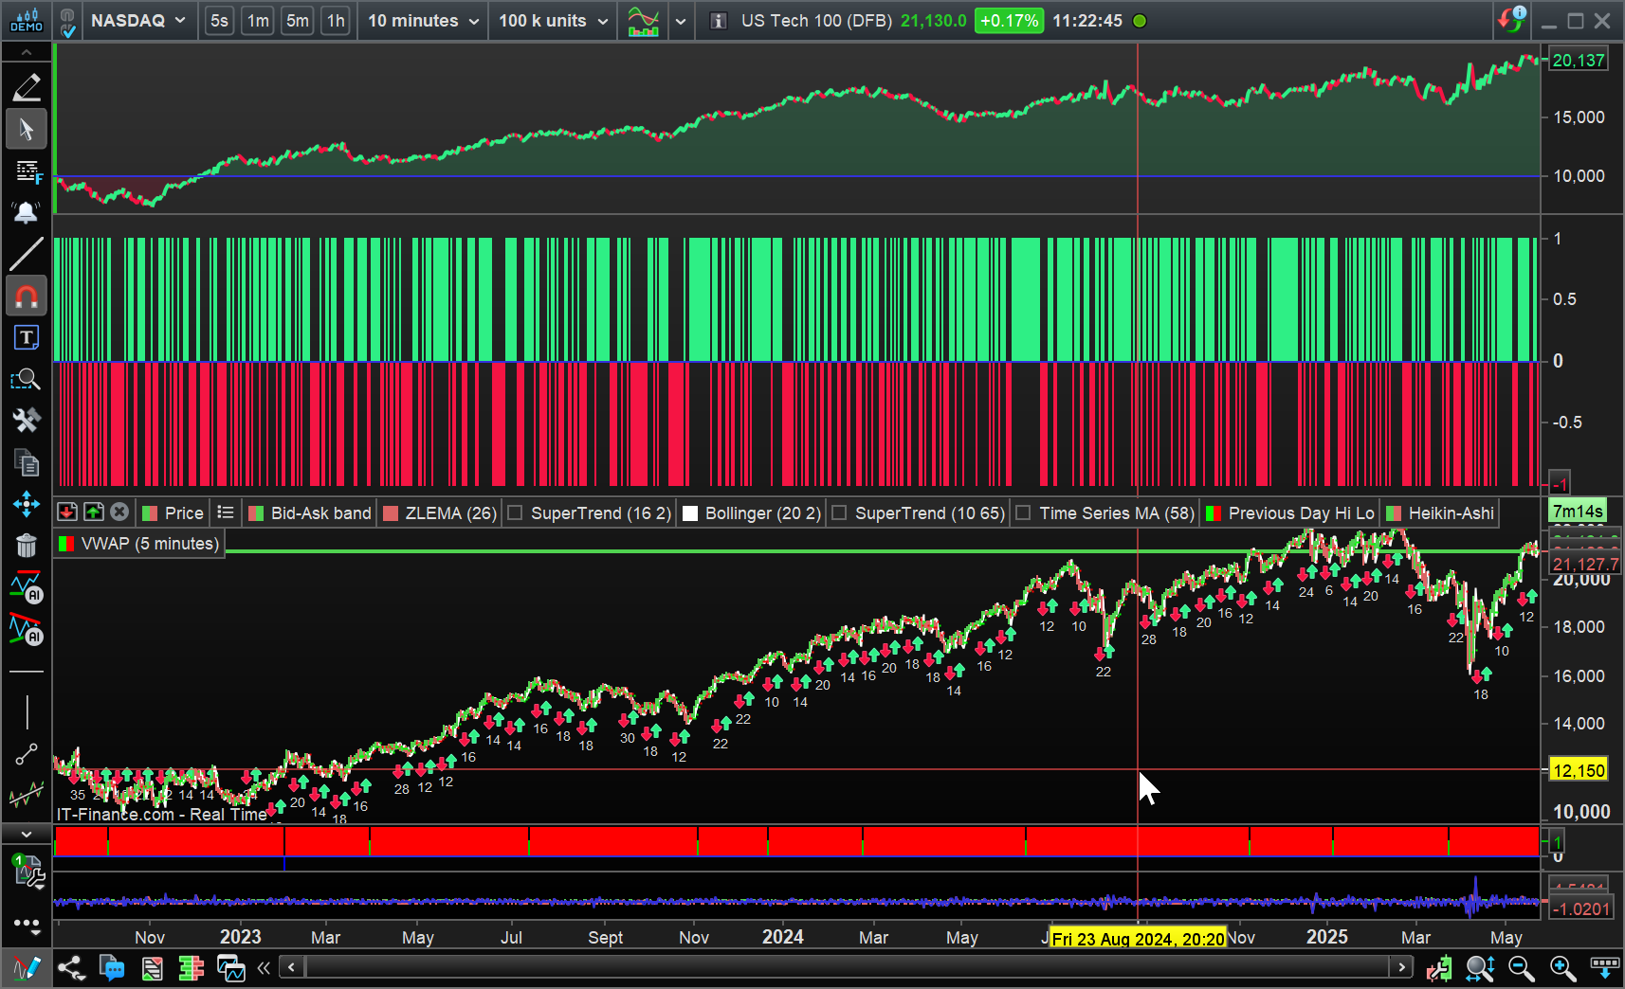This screenshot has height=989, width=1625.
Task: Open the VWAP (5 minutes) indicator label
Action: click(x=150, y=543)
